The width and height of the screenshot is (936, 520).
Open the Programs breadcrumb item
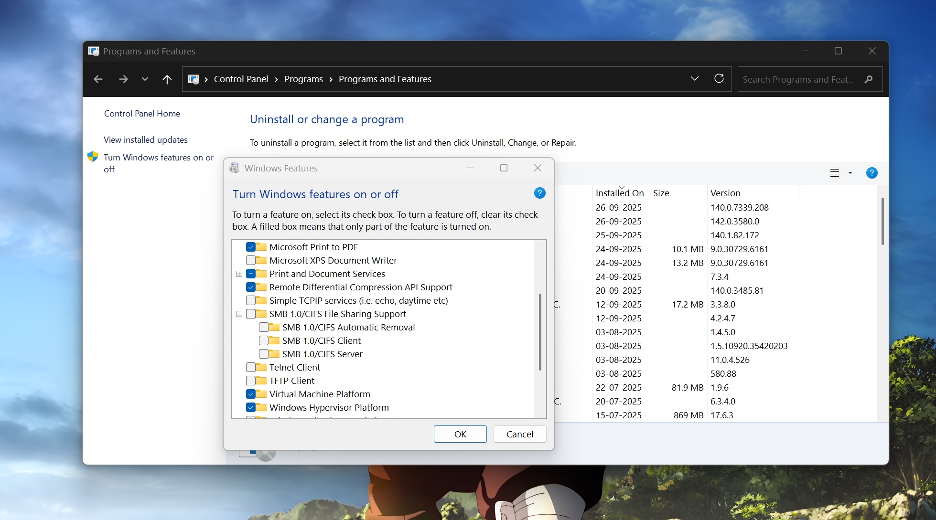tap(303, 79)
